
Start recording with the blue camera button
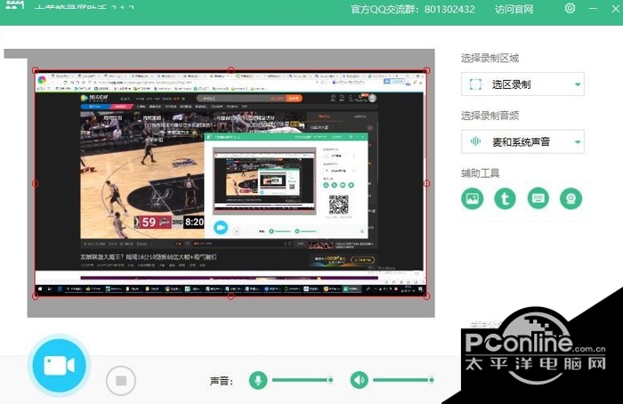(60, 366)
